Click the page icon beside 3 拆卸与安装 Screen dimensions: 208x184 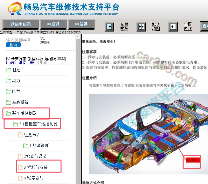click(20, 167)
